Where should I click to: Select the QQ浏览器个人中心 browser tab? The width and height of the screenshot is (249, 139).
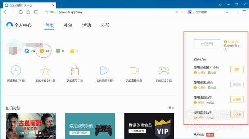coord(30,5)
